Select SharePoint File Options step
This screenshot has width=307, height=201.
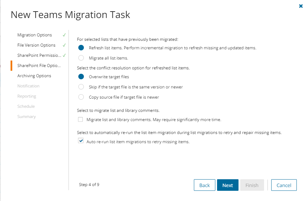click(39, 66)
